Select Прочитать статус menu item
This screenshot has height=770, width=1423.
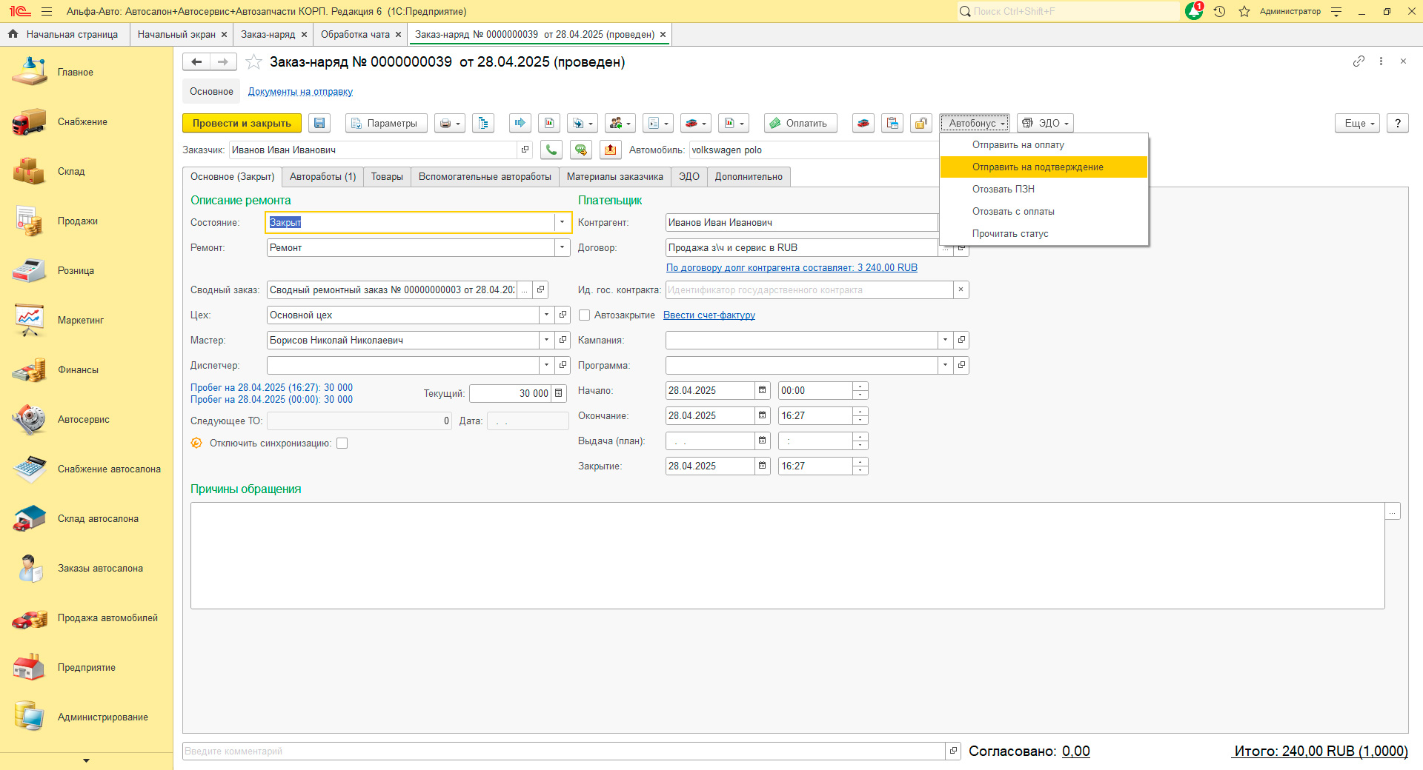[x=1044, y=234]
